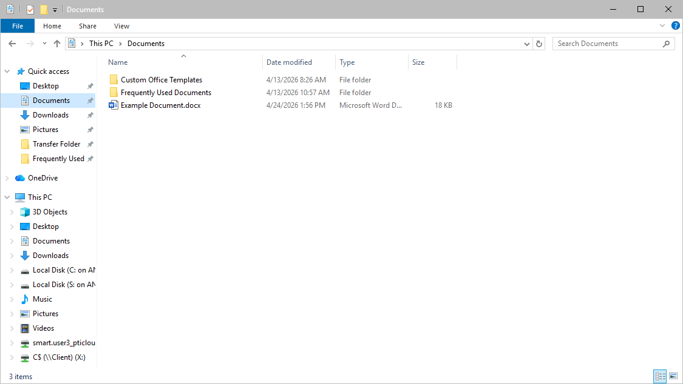Sort by the Date modified column header
Screen dimensions: 683x384
tap(289, 62)
